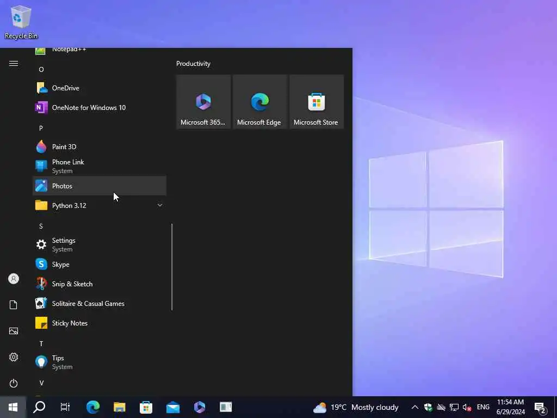Open the weather widget showing 19°C
This screenshot has width=557, height=418.
pos(356,407)
